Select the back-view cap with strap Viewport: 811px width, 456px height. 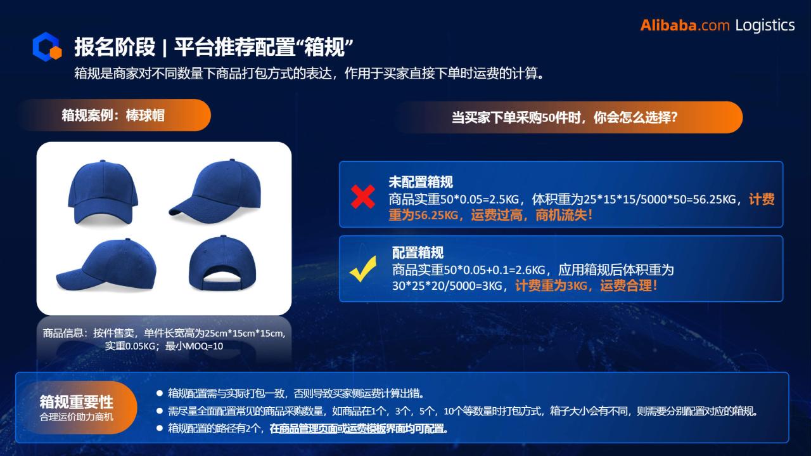(221, 263)
